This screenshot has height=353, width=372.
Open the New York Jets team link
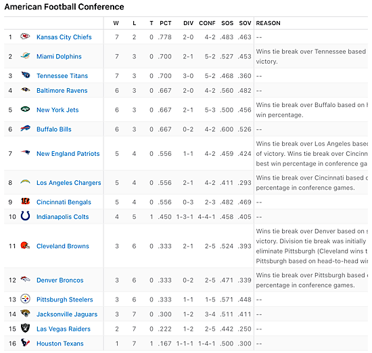pyautogui.click(x=57, y=110)
